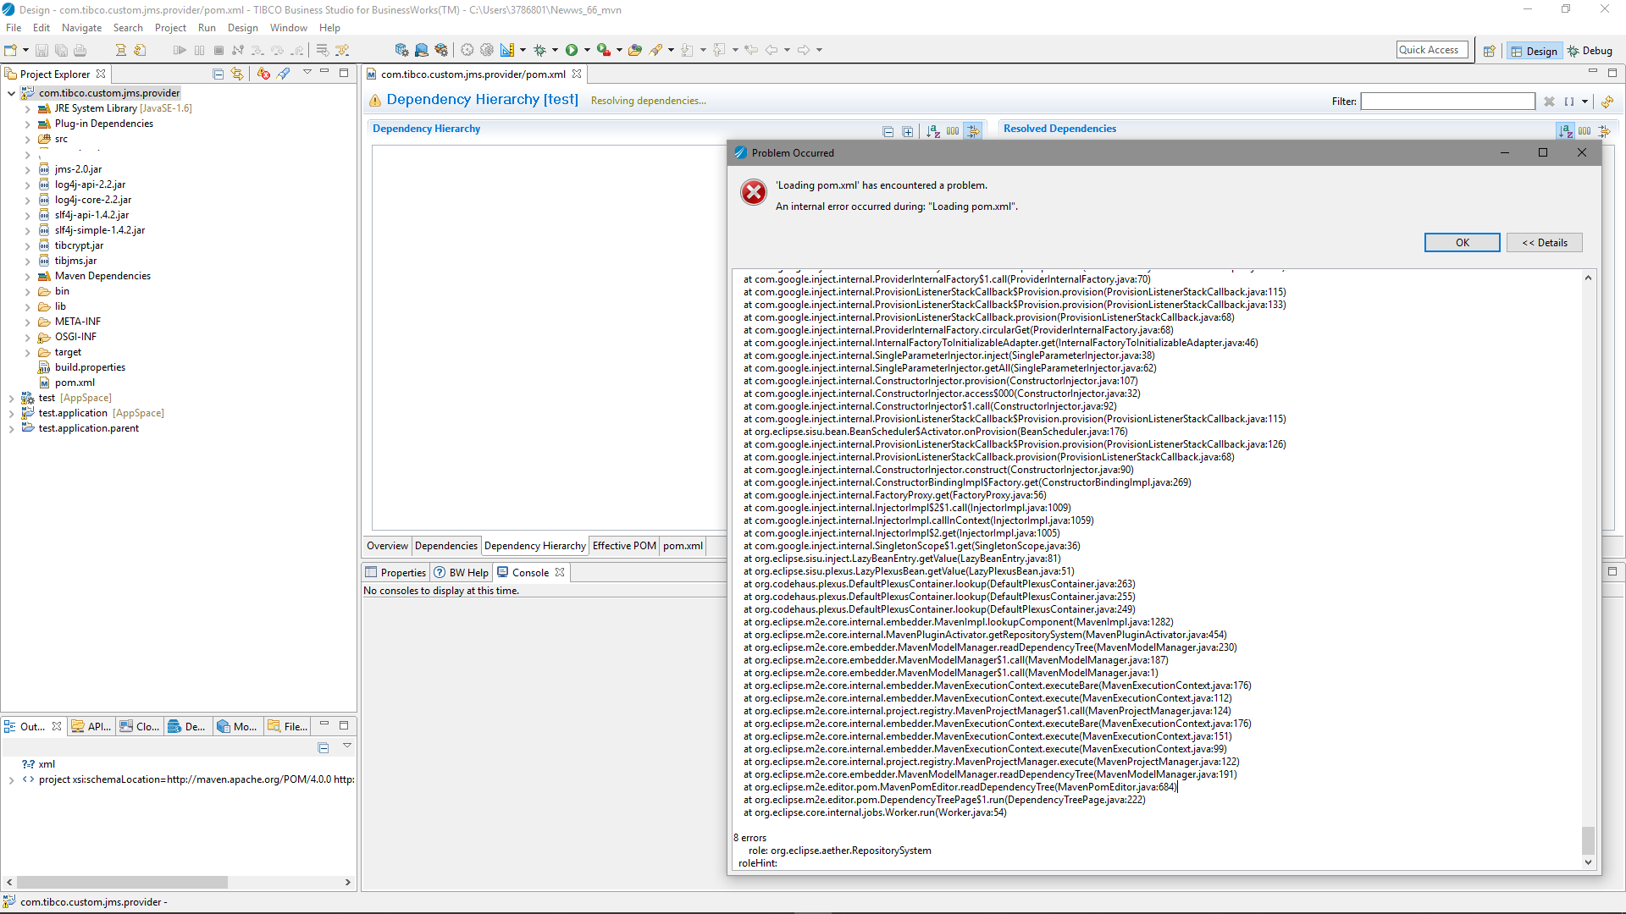
Task: Expand the Maven Dependencies node
Action: [27, 276]
